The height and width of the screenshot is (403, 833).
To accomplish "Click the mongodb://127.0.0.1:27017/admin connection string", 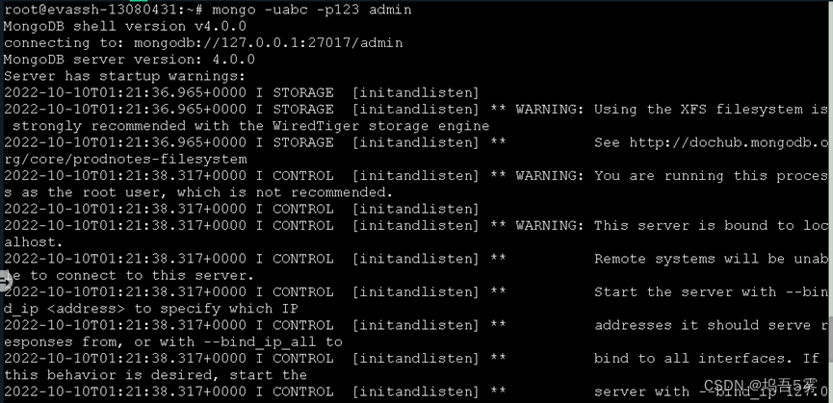I will (269, 43).
